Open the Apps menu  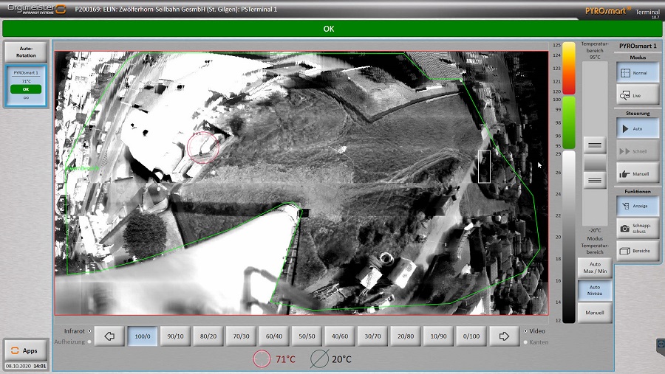point(25,350)
